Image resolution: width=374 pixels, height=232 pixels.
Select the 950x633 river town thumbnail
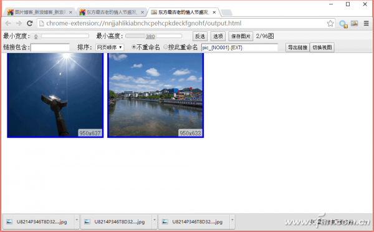coord(155,95)
